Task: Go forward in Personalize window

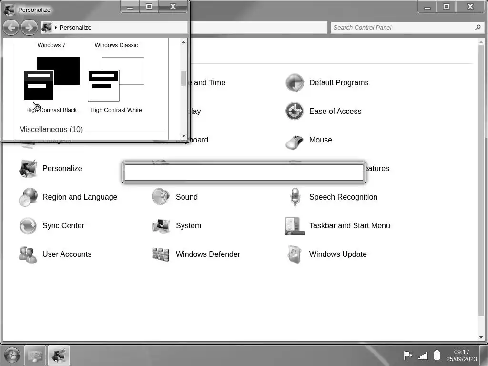Action: click(29, 27)
